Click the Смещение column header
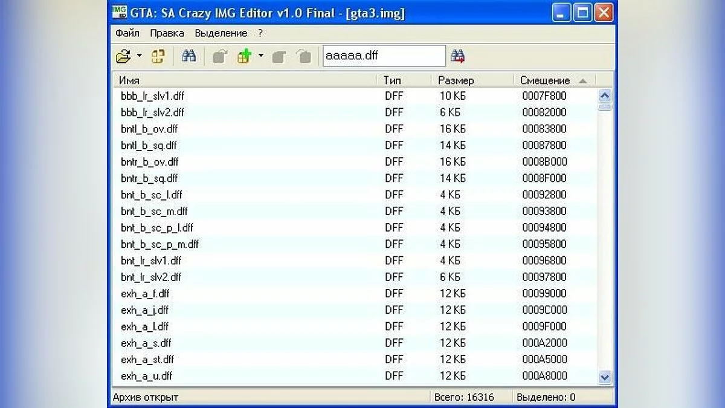725x408 pixels. click(x=555, y=80)
